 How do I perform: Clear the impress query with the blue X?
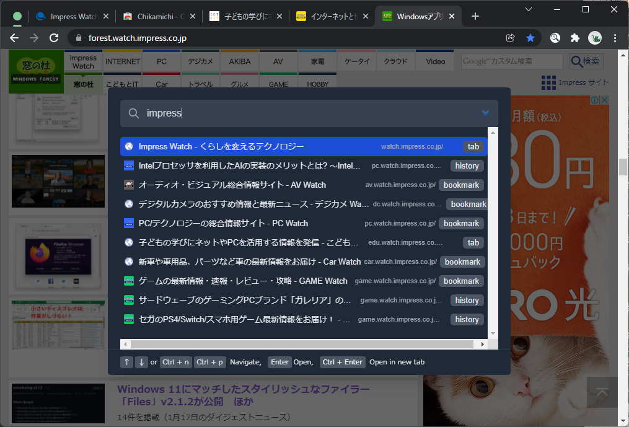485,113
